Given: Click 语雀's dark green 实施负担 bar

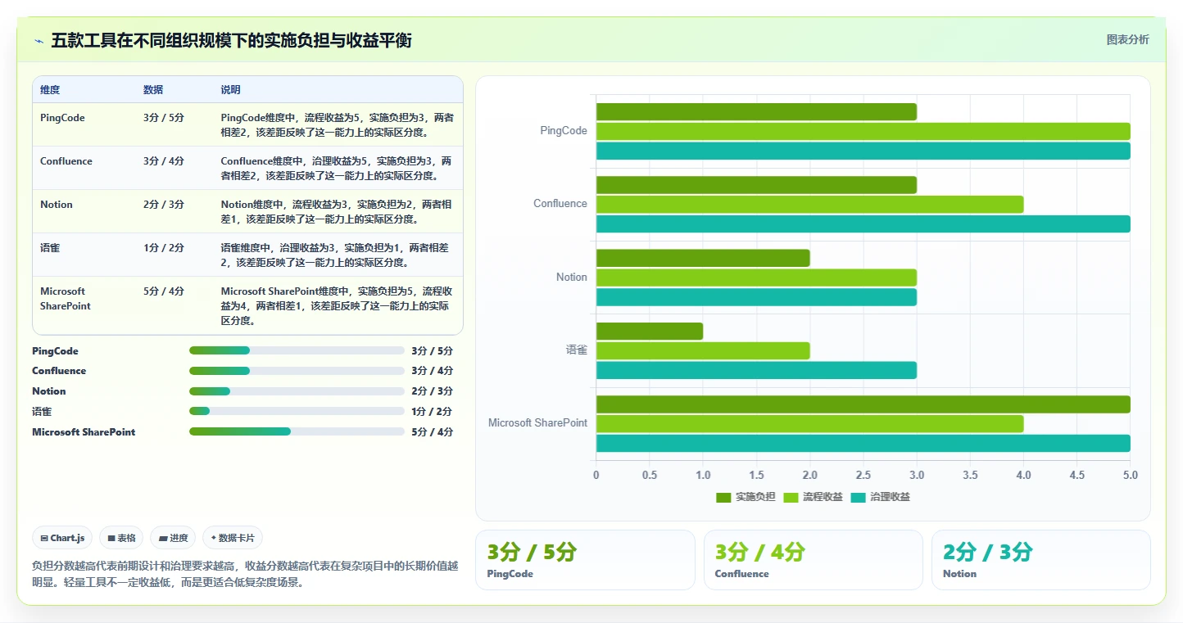Looking at the screenshot, I should click(x=650, y=331).
